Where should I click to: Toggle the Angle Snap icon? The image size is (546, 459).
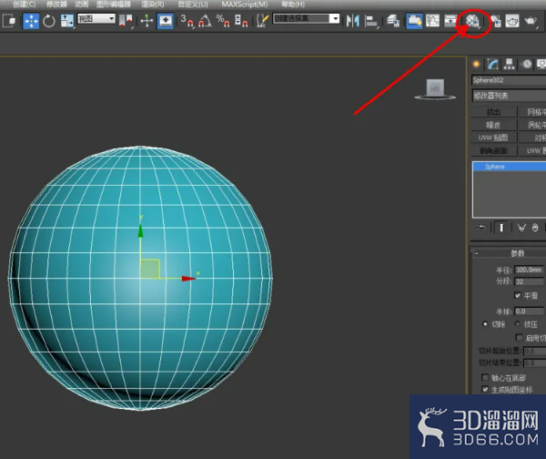click(x=205, y=21)
